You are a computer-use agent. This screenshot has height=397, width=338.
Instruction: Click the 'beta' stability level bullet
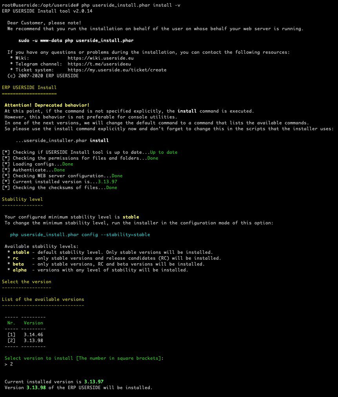[x=18, y=264]
